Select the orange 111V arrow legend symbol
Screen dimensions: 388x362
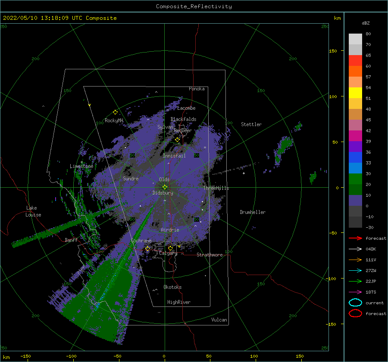pyautogui.click(x=355, y=260)
